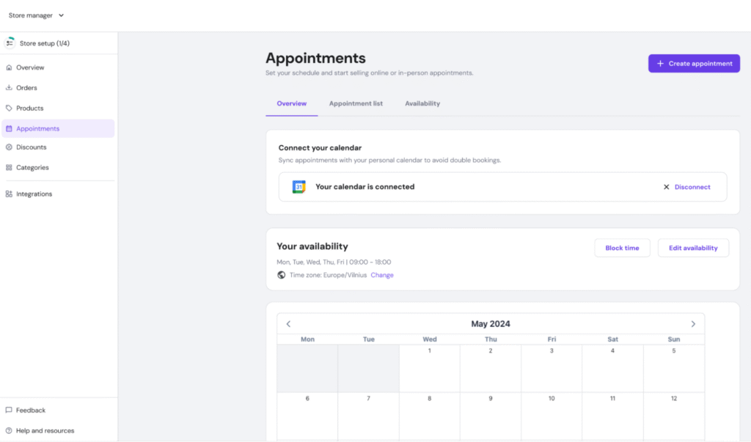This screenshot has height=442, width=751.
Task: Click the Block time button
Action: pyautogui.click(x=622, y=248)
